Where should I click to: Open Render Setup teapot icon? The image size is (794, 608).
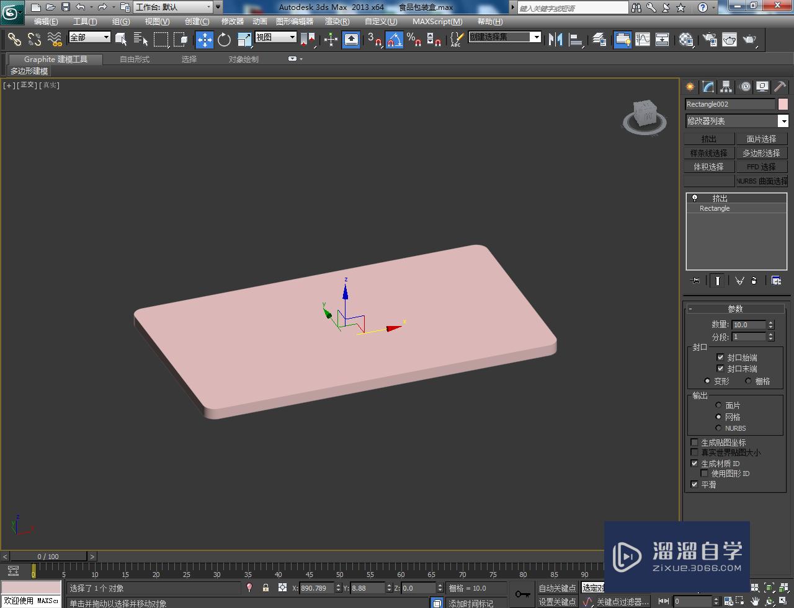coord(710,40)
